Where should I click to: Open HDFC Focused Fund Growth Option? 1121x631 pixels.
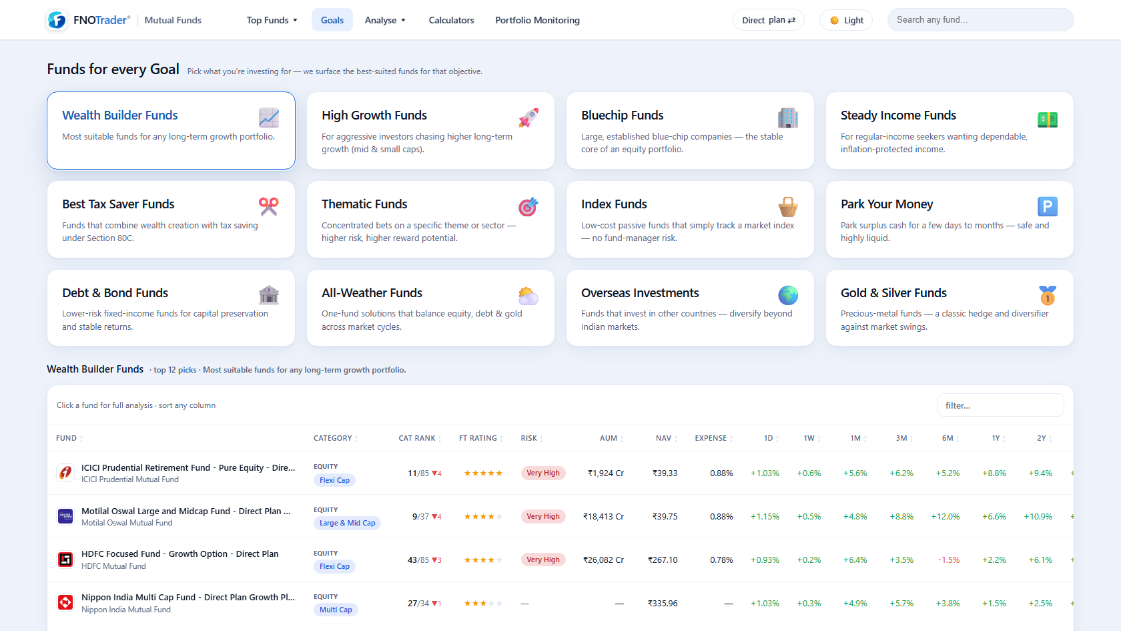(180, 554)
